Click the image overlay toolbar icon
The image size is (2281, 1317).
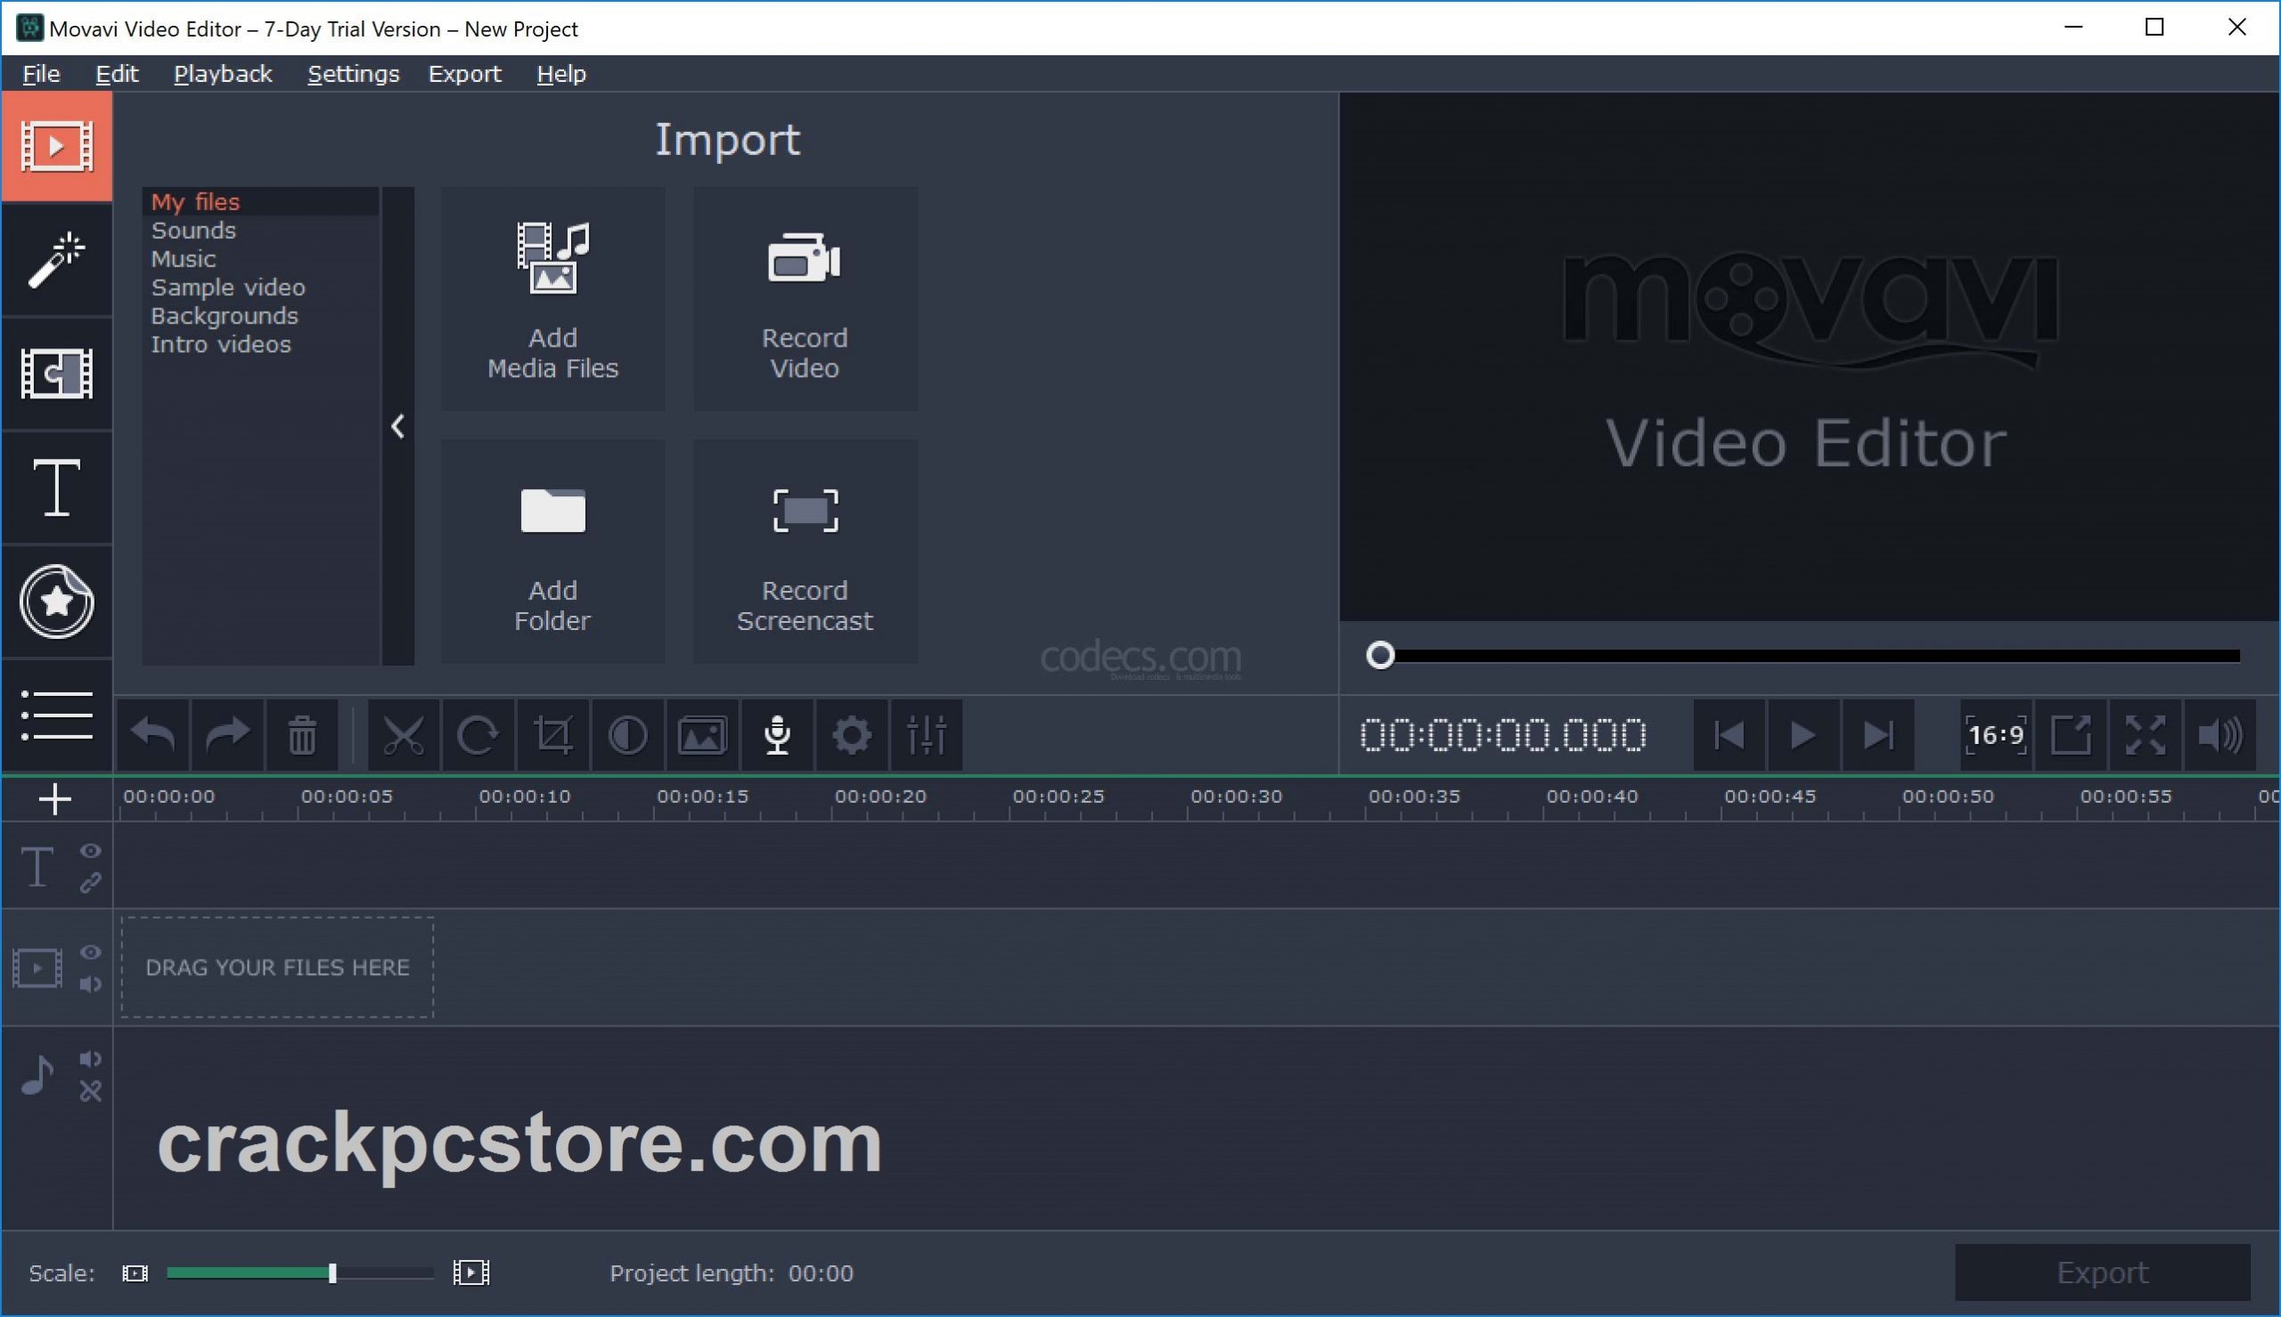703,734
